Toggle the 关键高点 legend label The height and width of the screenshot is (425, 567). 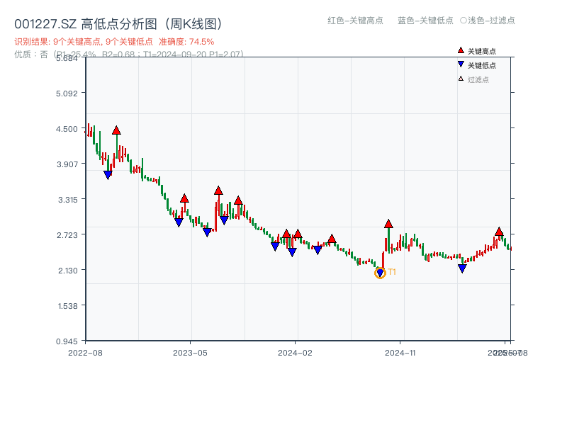pos(482,51)
